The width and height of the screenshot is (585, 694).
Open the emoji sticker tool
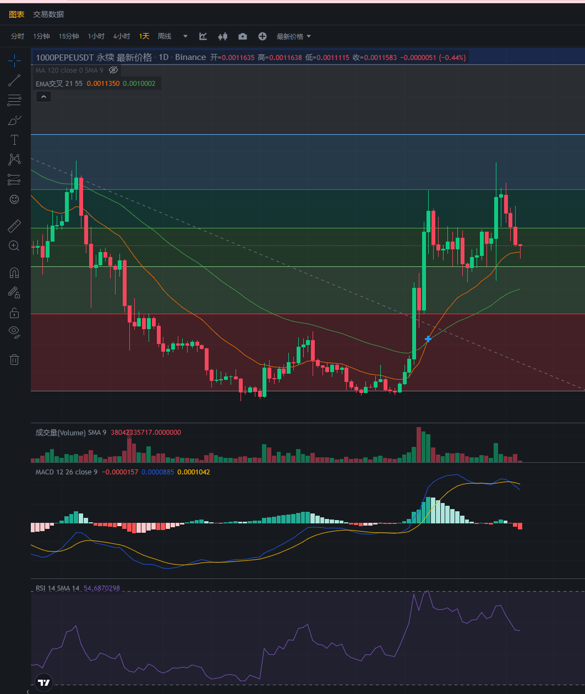[14, 199]
